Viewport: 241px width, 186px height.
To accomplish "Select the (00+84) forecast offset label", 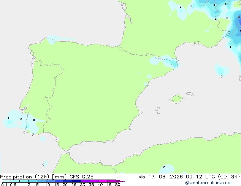I will (x=229, y=177).
